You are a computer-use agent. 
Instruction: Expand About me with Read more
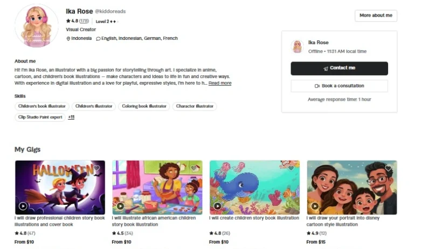(220, 83)
